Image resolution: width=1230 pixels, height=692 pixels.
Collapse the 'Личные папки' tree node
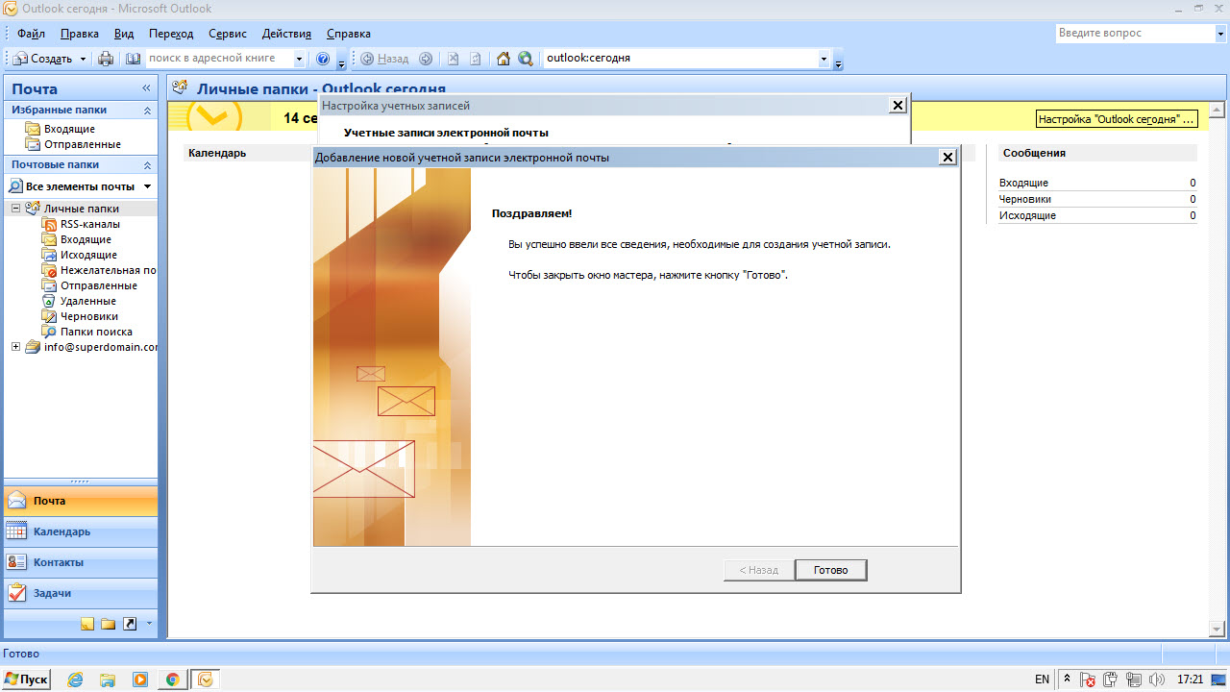(16, 209)
